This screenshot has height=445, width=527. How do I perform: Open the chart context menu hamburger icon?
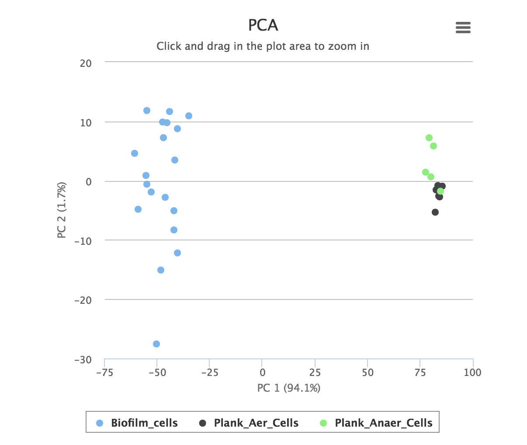pyautogui.click(x=463, y=28)
